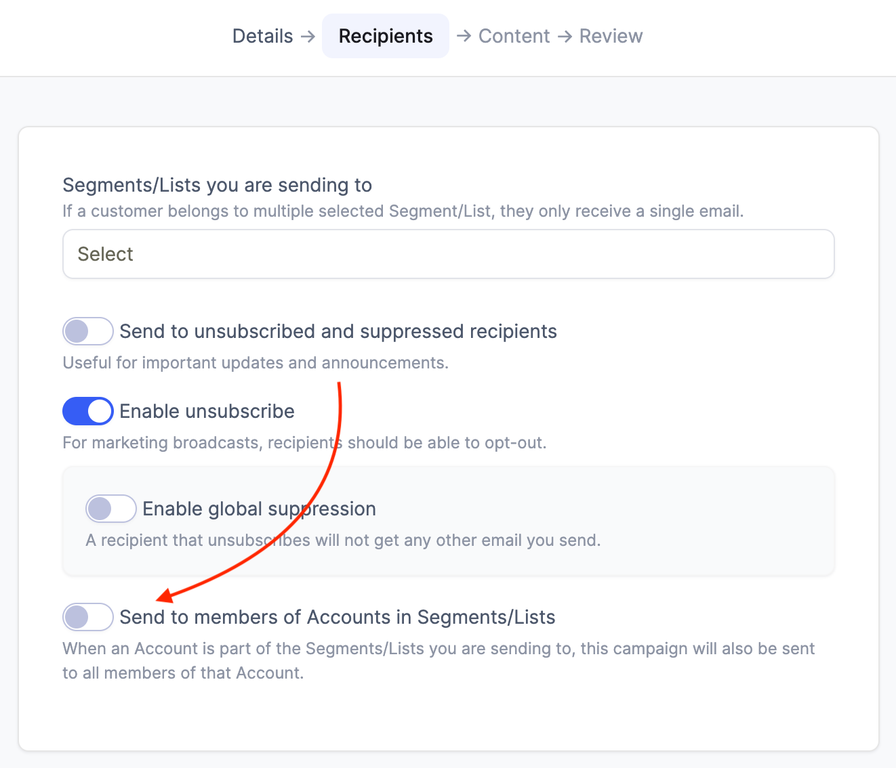Disable the Enable unsubscribe switch
The height and width of the screenshot is (768, 896).
coord(87,411)
